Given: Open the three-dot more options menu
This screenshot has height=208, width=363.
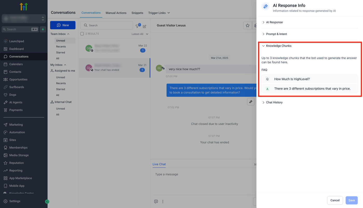Looking at the screenshot, I should pyautogui.click(x=163, y=202).
